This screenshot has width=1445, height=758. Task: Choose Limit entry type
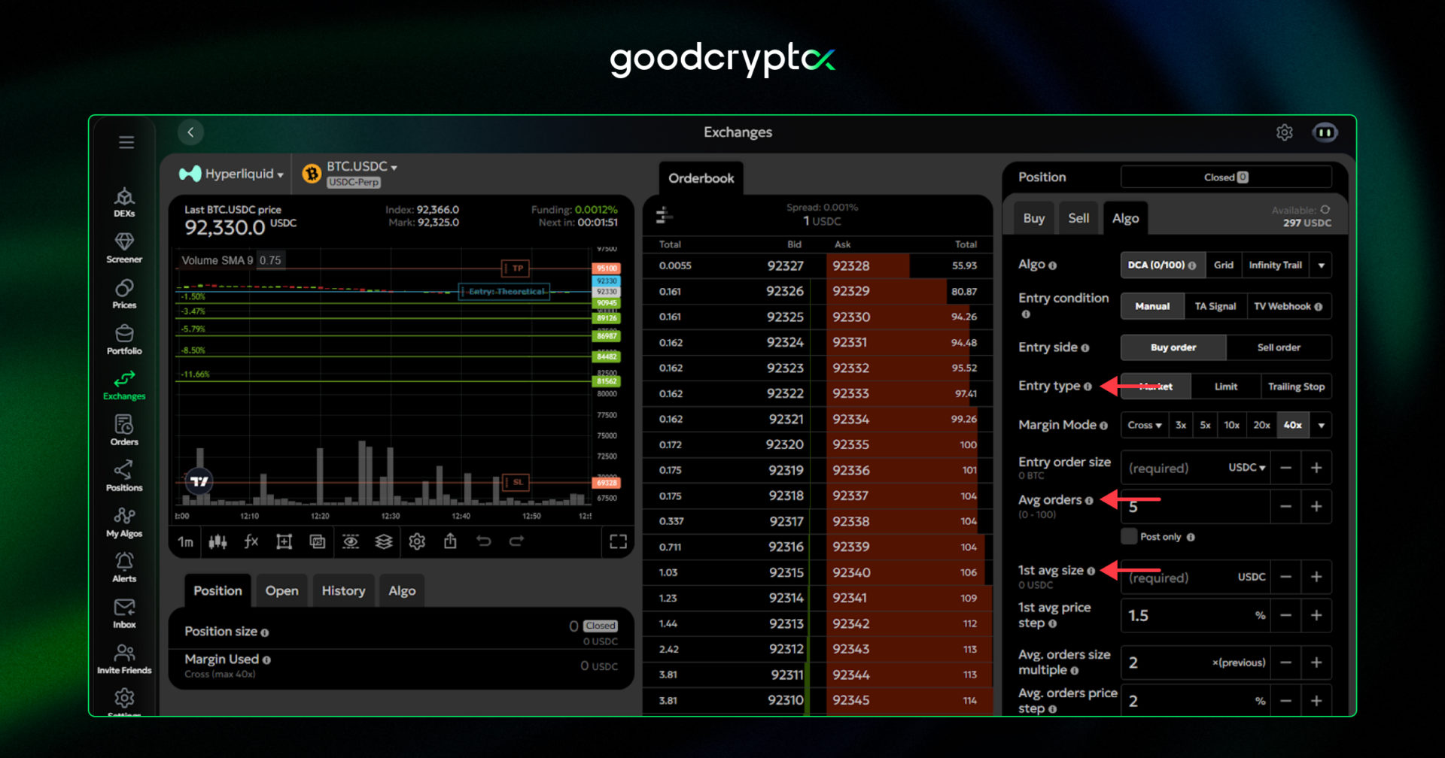tap(1225, 387)
